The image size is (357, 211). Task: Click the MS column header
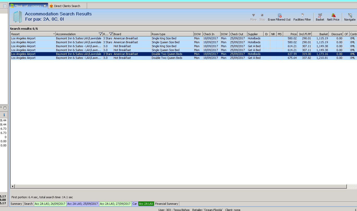coord(280,34)
